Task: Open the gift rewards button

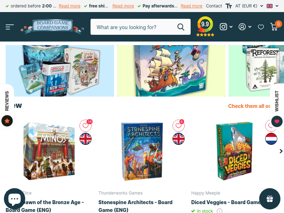Action: point(270,199)
